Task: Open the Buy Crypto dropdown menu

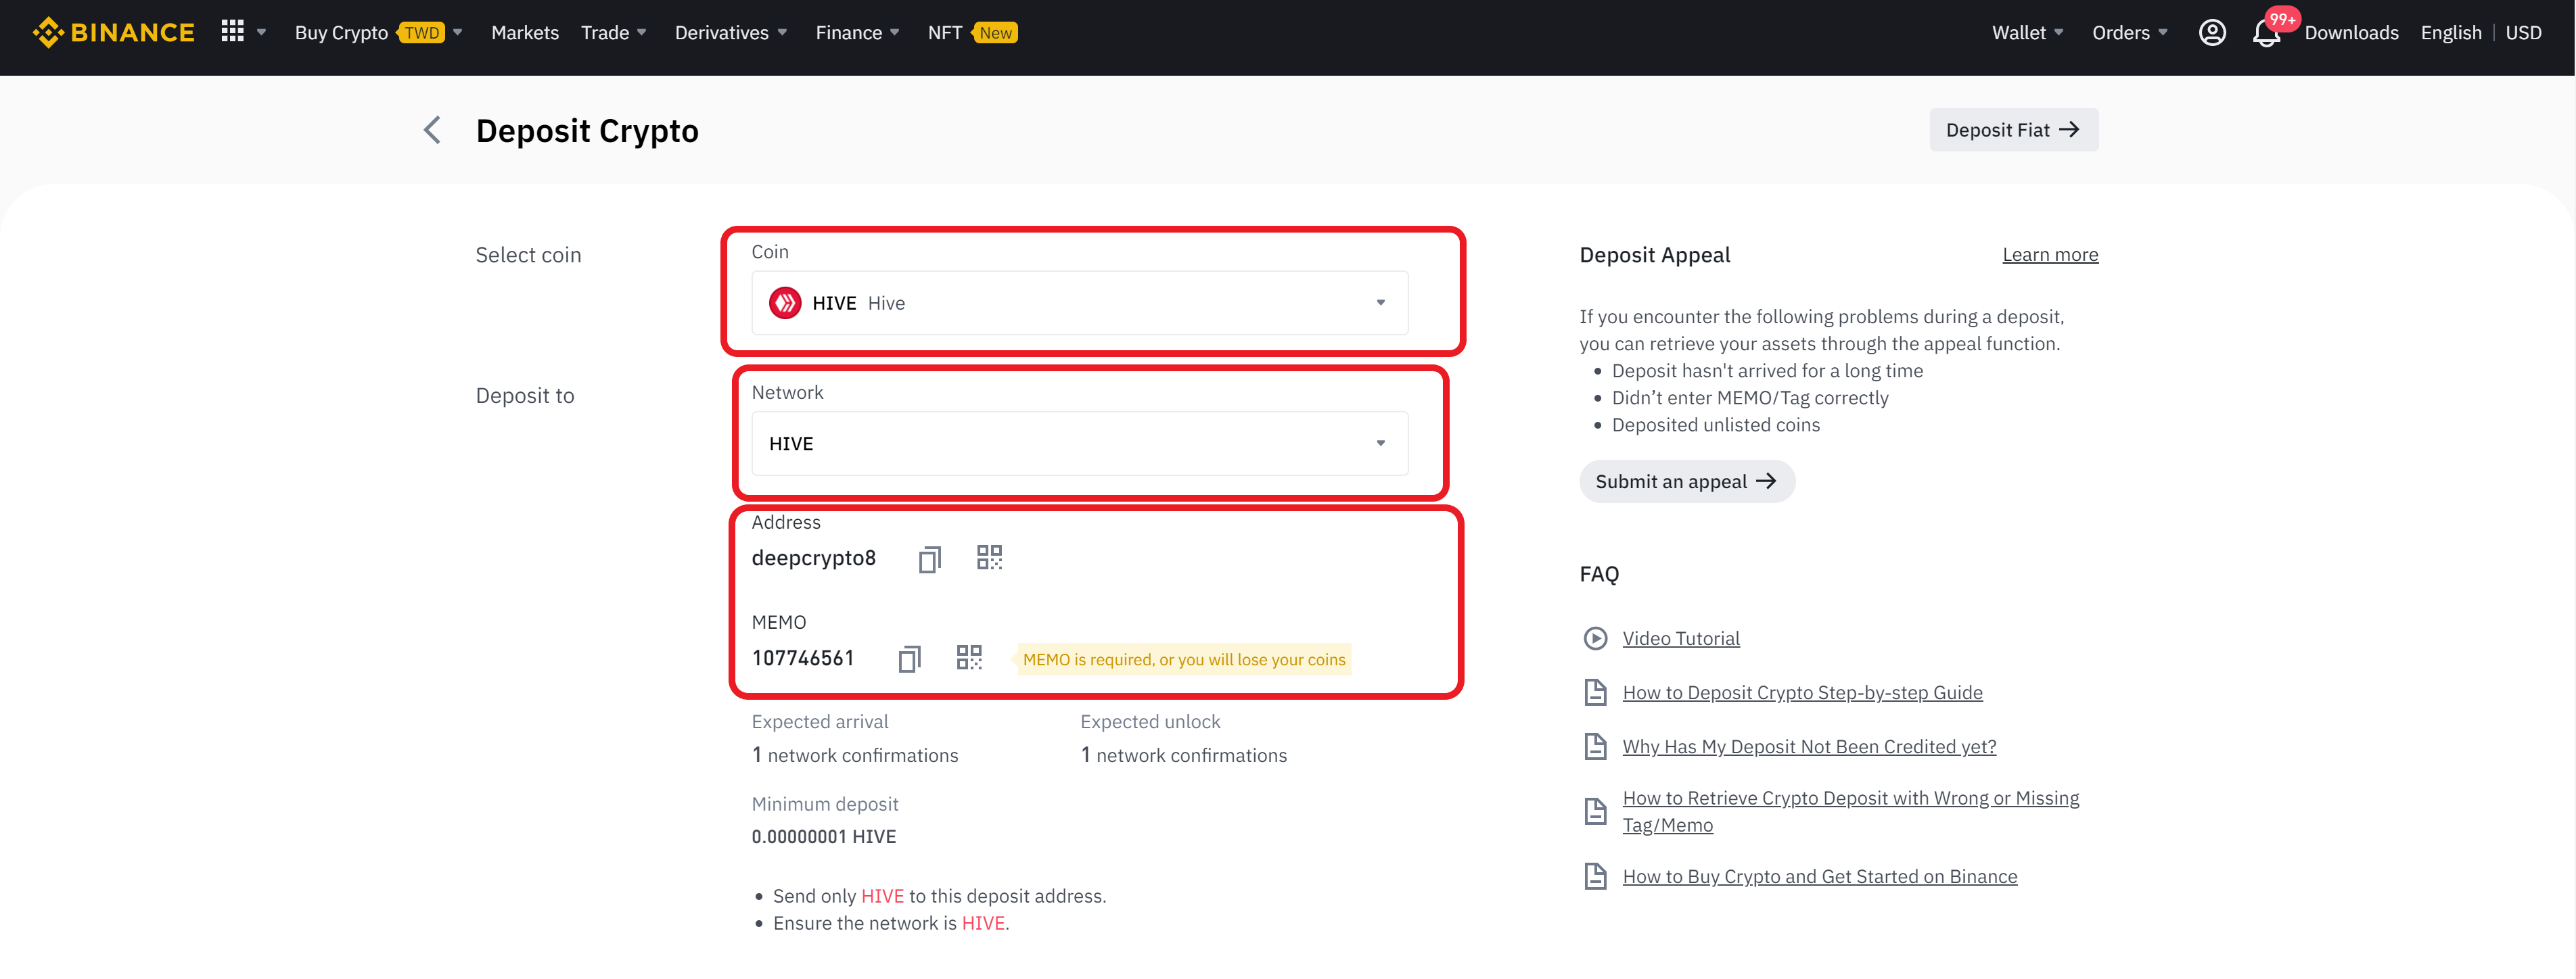Action: pyautogui.click(x=378, y=33)
